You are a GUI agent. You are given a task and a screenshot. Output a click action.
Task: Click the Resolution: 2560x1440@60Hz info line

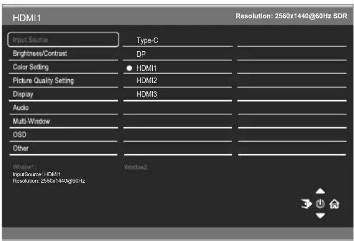pyautogui.click(x=49, y=181)
